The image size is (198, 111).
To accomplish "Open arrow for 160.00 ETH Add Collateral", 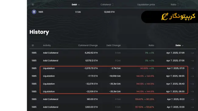I will (x=192, y=99).
